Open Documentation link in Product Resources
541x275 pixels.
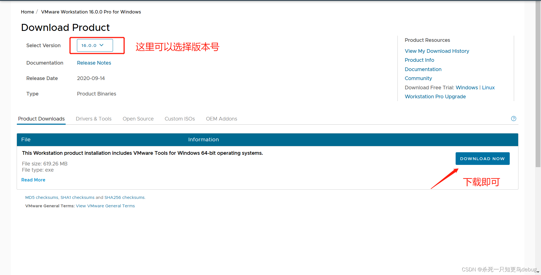click(423, 69)
